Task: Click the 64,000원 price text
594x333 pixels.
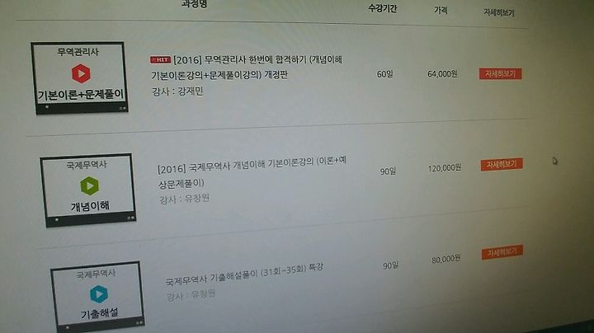Action: (x=442, y=74)
